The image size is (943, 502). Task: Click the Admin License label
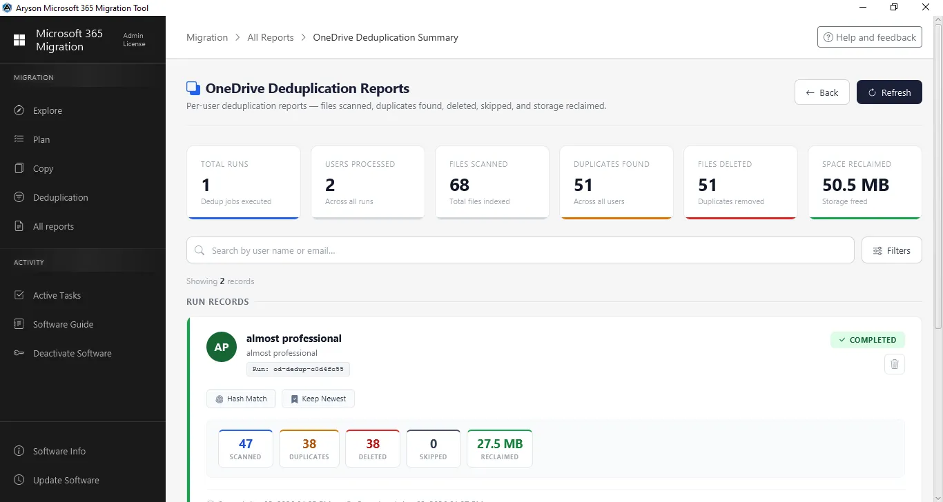point(134,40)
